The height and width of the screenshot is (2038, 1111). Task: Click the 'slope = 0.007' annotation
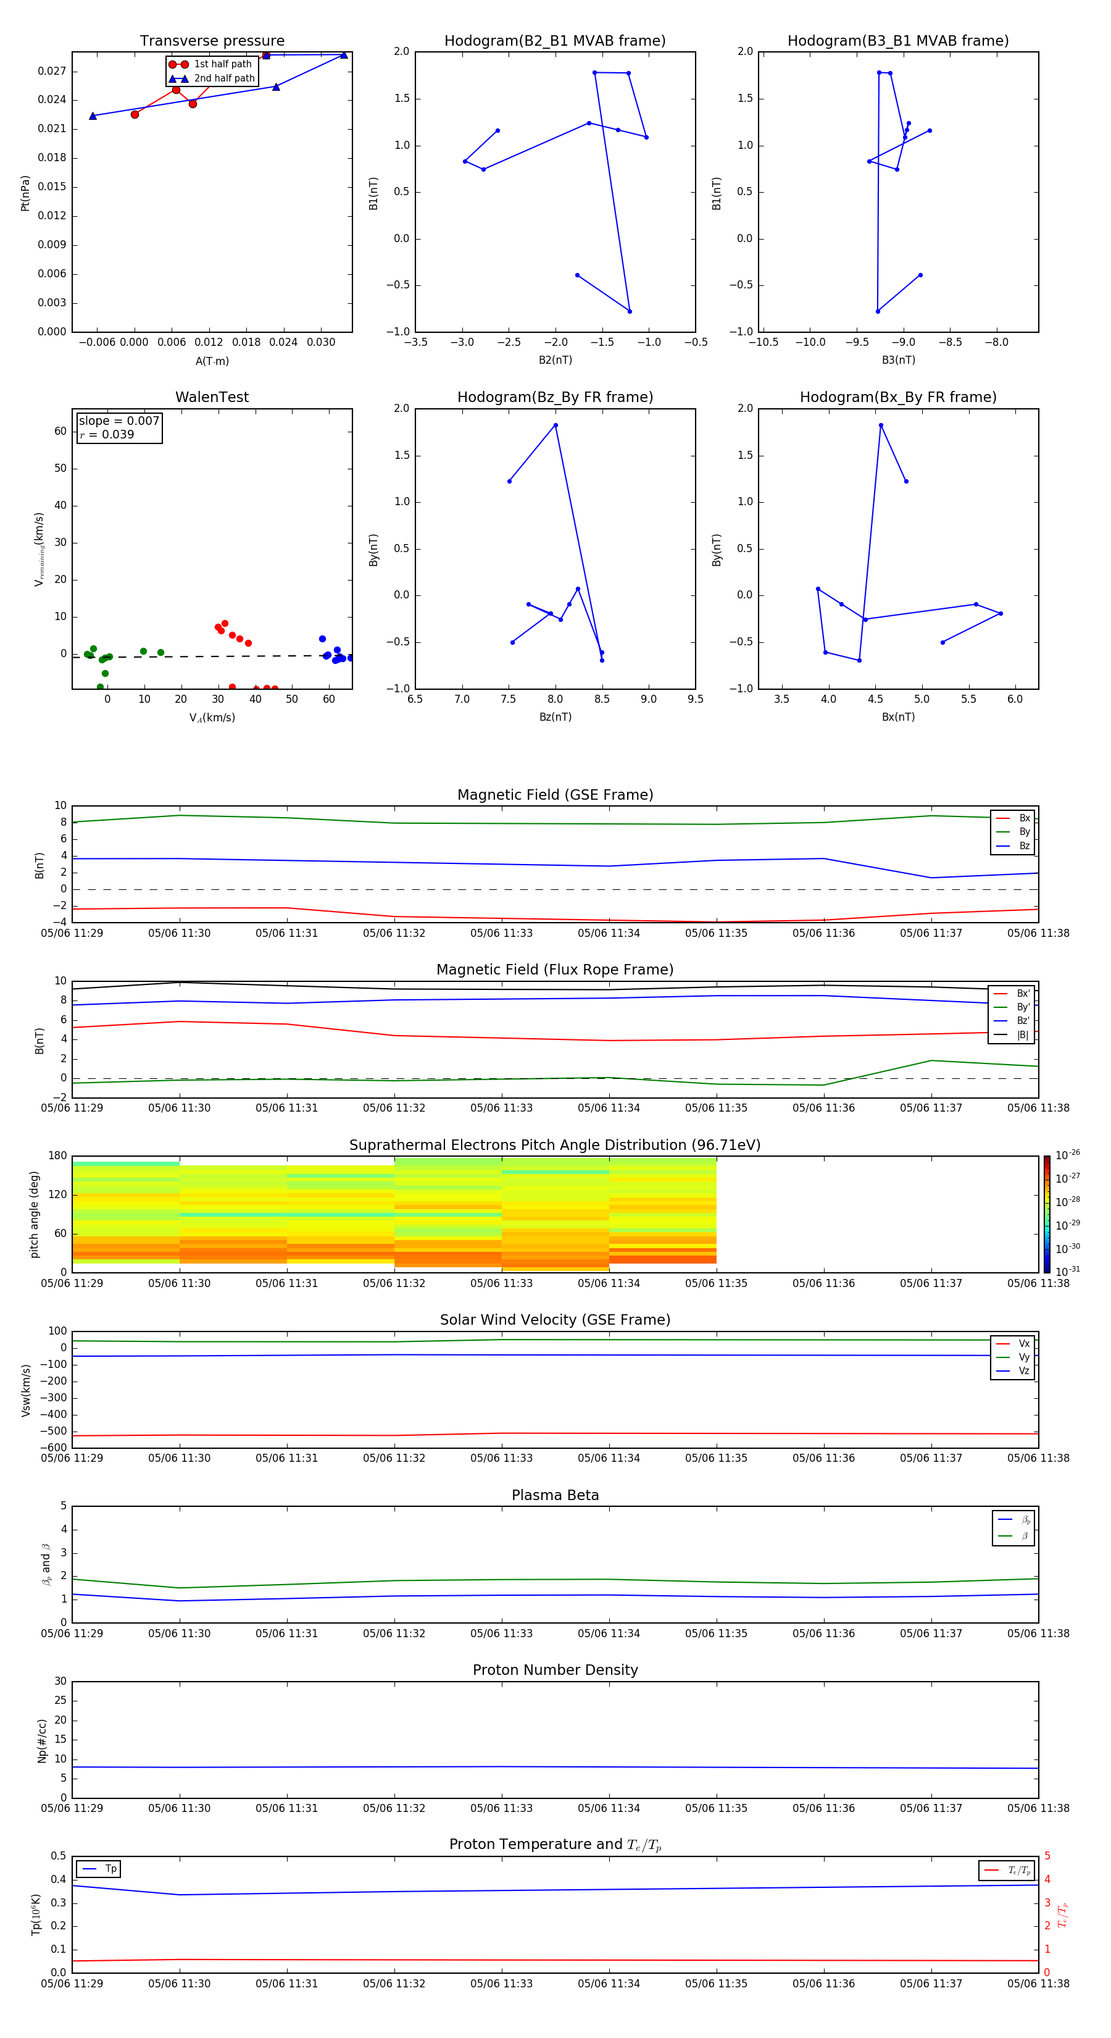(x=119, y=421)
